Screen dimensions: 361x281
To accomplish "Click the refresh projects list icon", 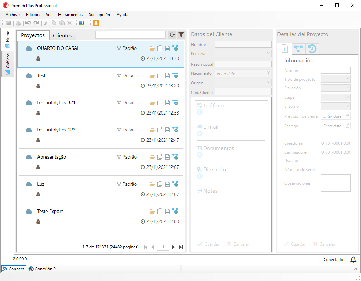I will tap(172, 35).
